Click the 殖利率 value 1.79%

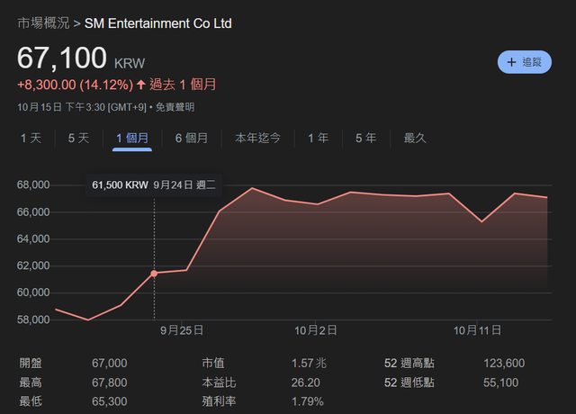click(x=308, y=401)
